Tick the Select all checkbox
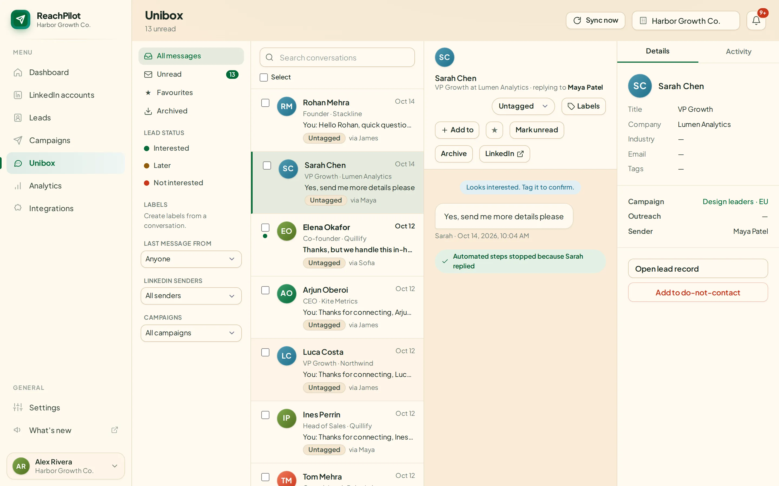 pos(264,77)
